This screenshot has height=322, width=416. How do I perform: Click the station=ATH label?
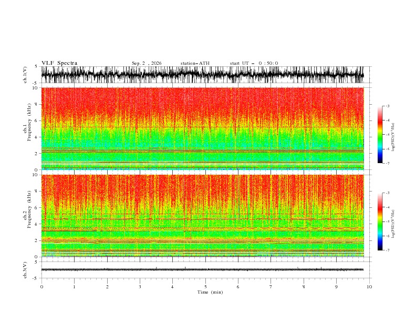coord(195,63)
